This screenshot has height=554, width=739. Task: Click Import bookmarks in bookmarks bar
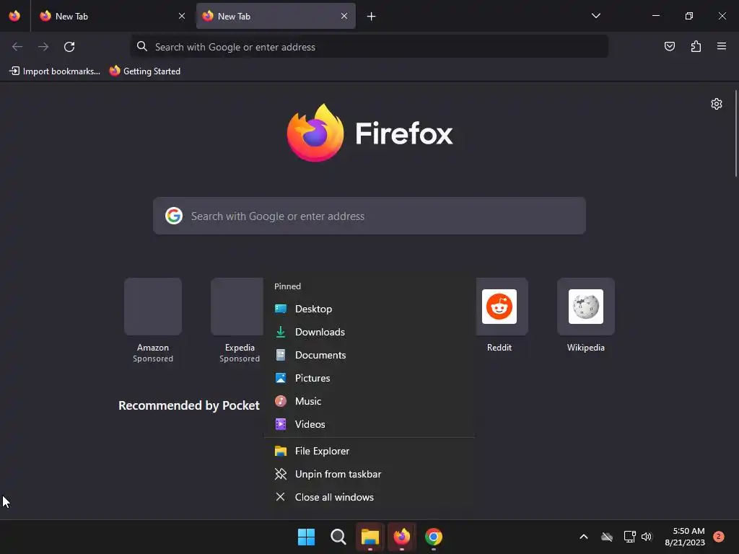tap(55, 71)
